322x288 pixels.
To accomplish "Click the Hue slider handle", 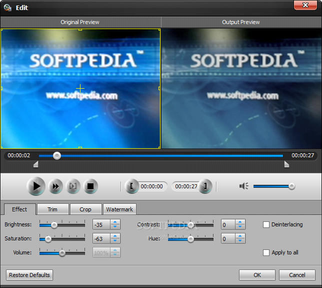I will tap(191, 239).
